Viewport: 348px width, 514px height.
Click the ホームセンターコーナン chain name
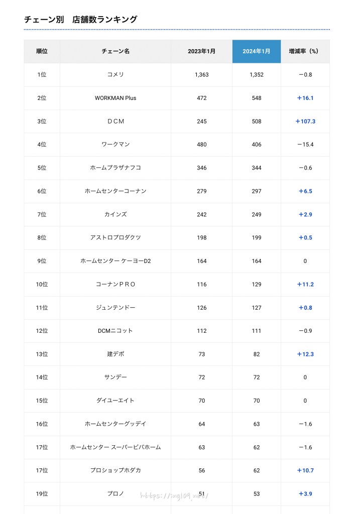click(115, 191)
